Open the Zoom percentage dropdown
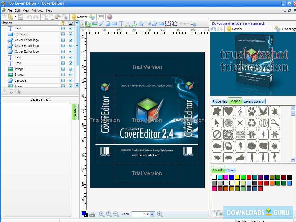 [x=152, y=214]
